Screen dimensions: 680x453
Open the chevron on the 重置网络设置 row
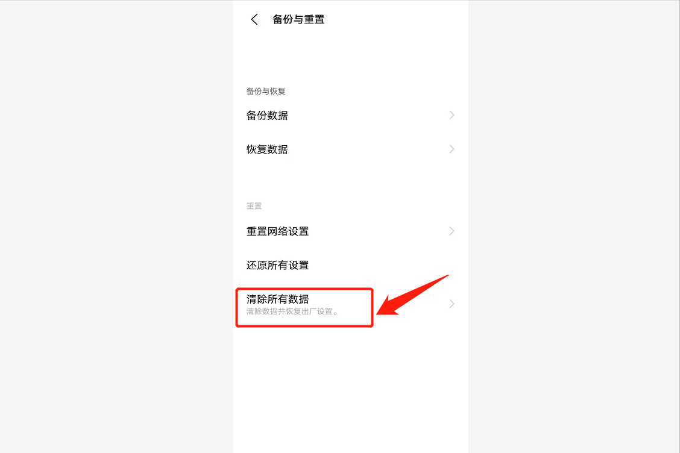click(452, 231)
